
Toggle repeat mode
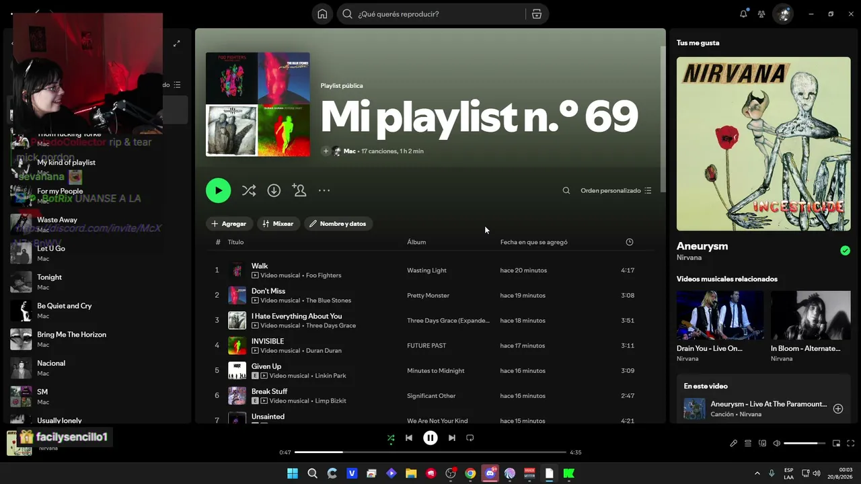click(470, 438)
